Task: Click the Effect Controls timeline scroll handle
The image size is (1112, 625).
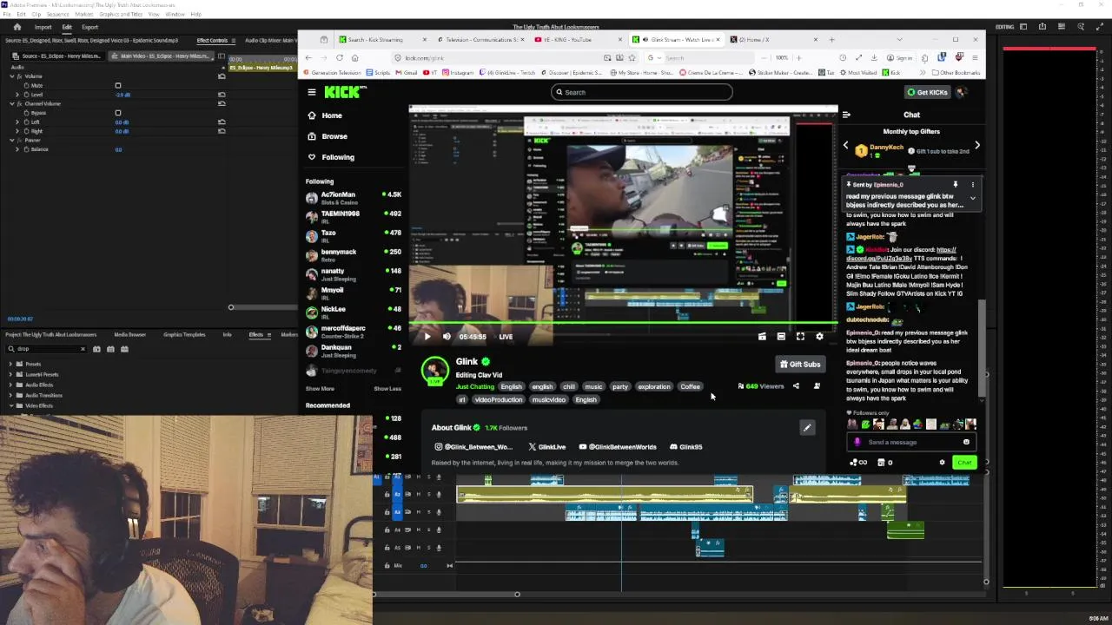Action: [231, 307]
